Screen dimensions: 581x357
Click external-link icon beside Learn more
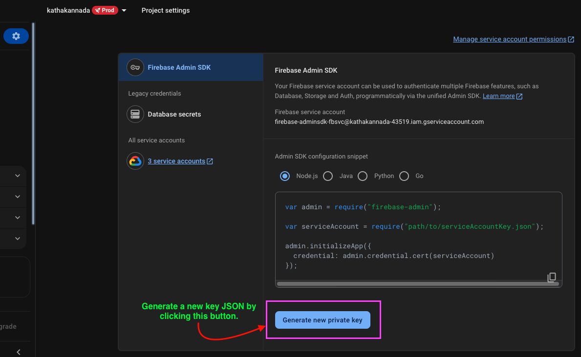click(x=519, y=96)
